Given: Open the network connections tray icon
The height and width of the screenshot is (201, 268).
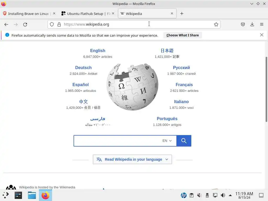Looking at the screenshot, I should pyautogui.click(x=215, y=195).
